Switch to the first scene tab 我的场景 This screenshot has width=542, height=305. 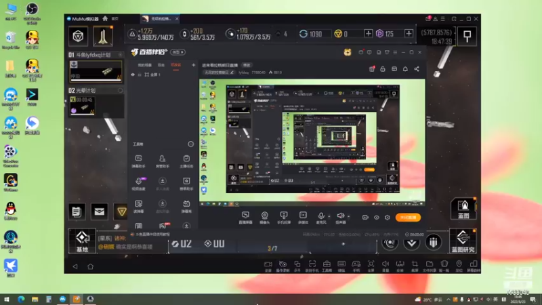(x=145, y=65)
